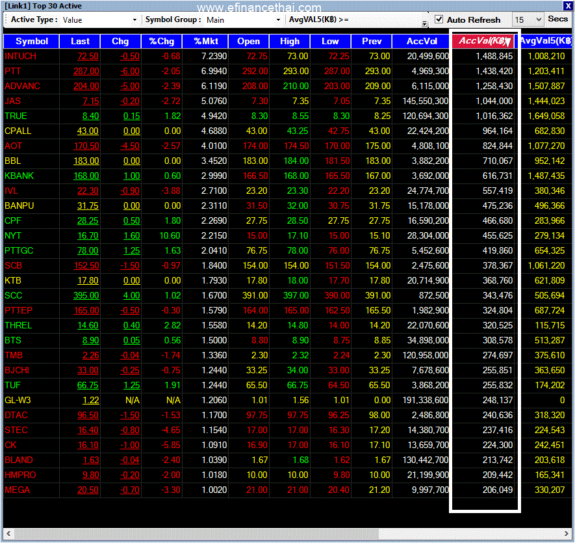The height and width of the screenshot is (543, 575).
Task: Select the BTS symbol
Action: pyautogui.click(x=13, y=340)
